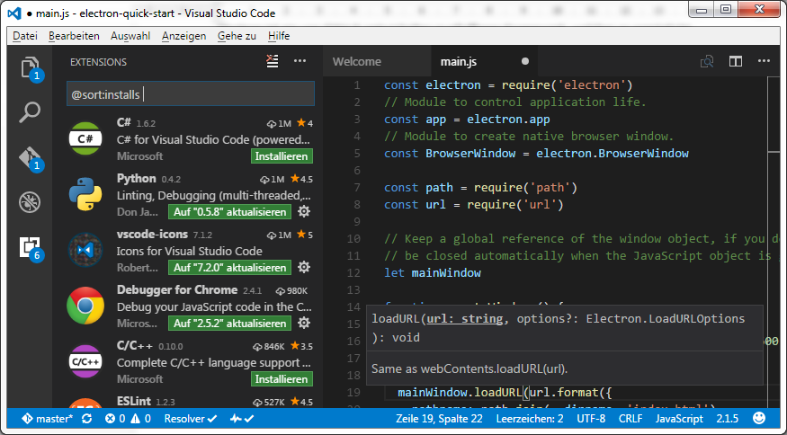Select the C/C++ extension logo
This screenshot has height=435, width=787.
click(85, 361)
